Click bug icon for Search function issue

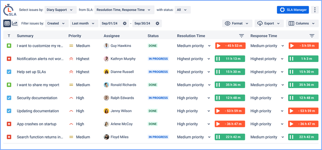pyautogui.click(x=9, y=137)
